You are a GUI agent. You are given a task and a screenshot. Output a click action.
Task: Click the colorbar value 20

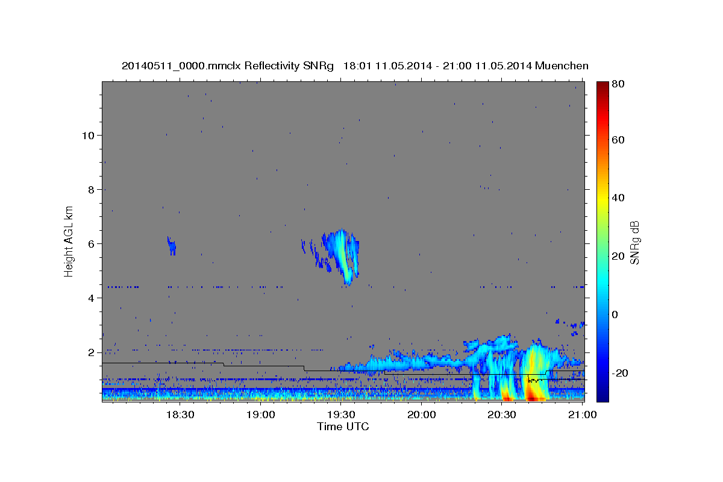coord(618,256)
